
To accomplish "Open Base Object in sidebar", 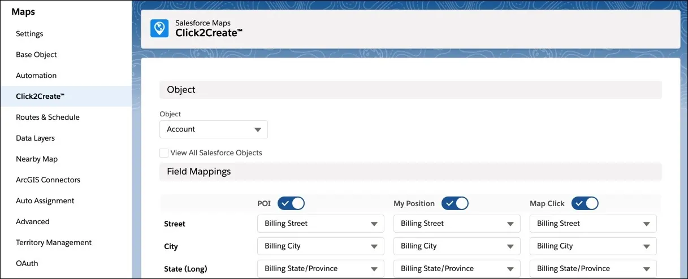I will [36, 55].
